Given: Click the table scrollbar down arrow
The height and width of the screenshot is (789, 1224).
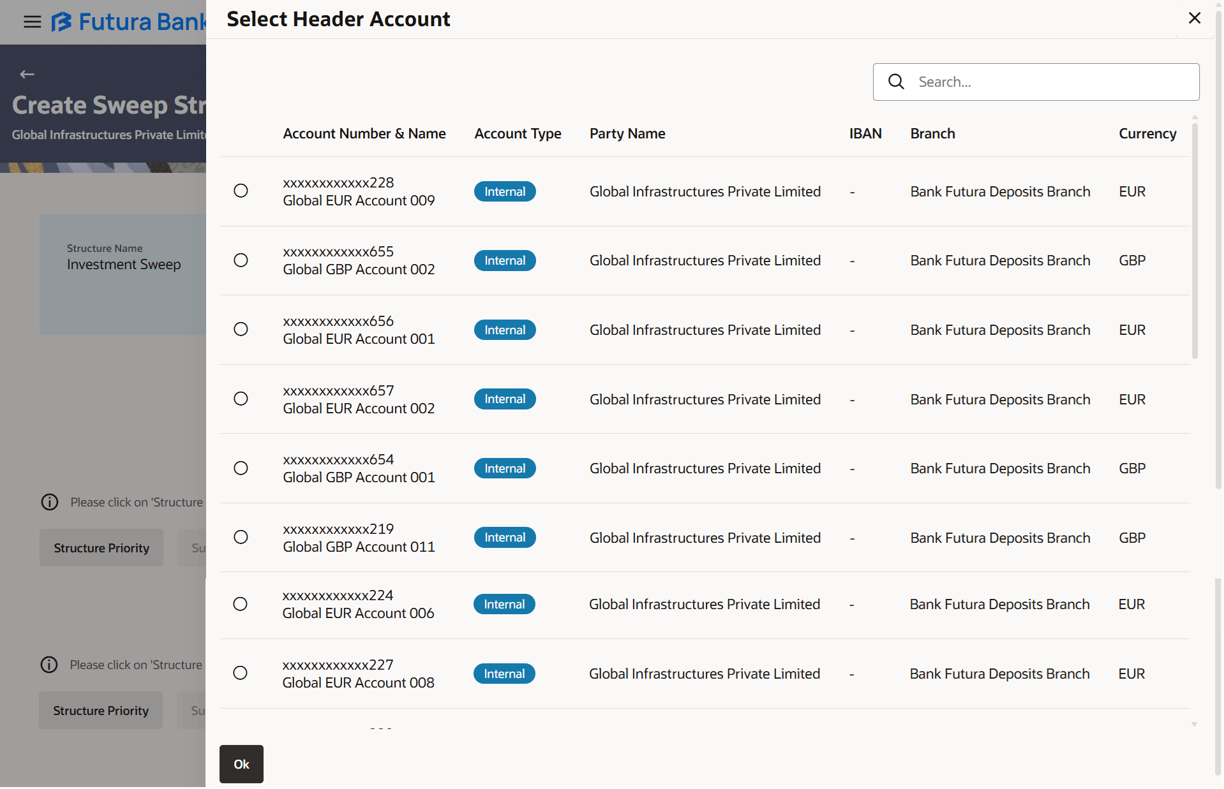Looking at the screenshot, I should (x=1194, y=725).
